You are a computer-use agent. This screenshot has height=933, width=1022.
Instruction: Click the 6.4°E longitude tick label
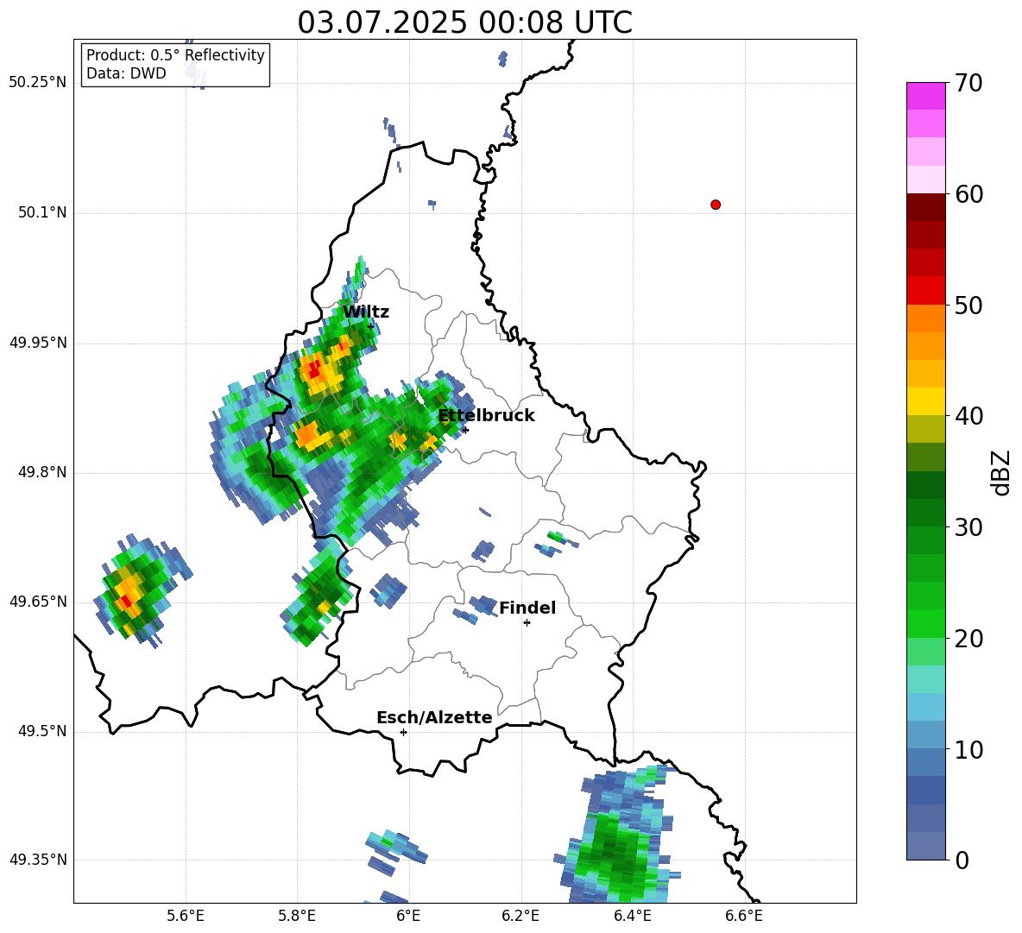point(632,916)
